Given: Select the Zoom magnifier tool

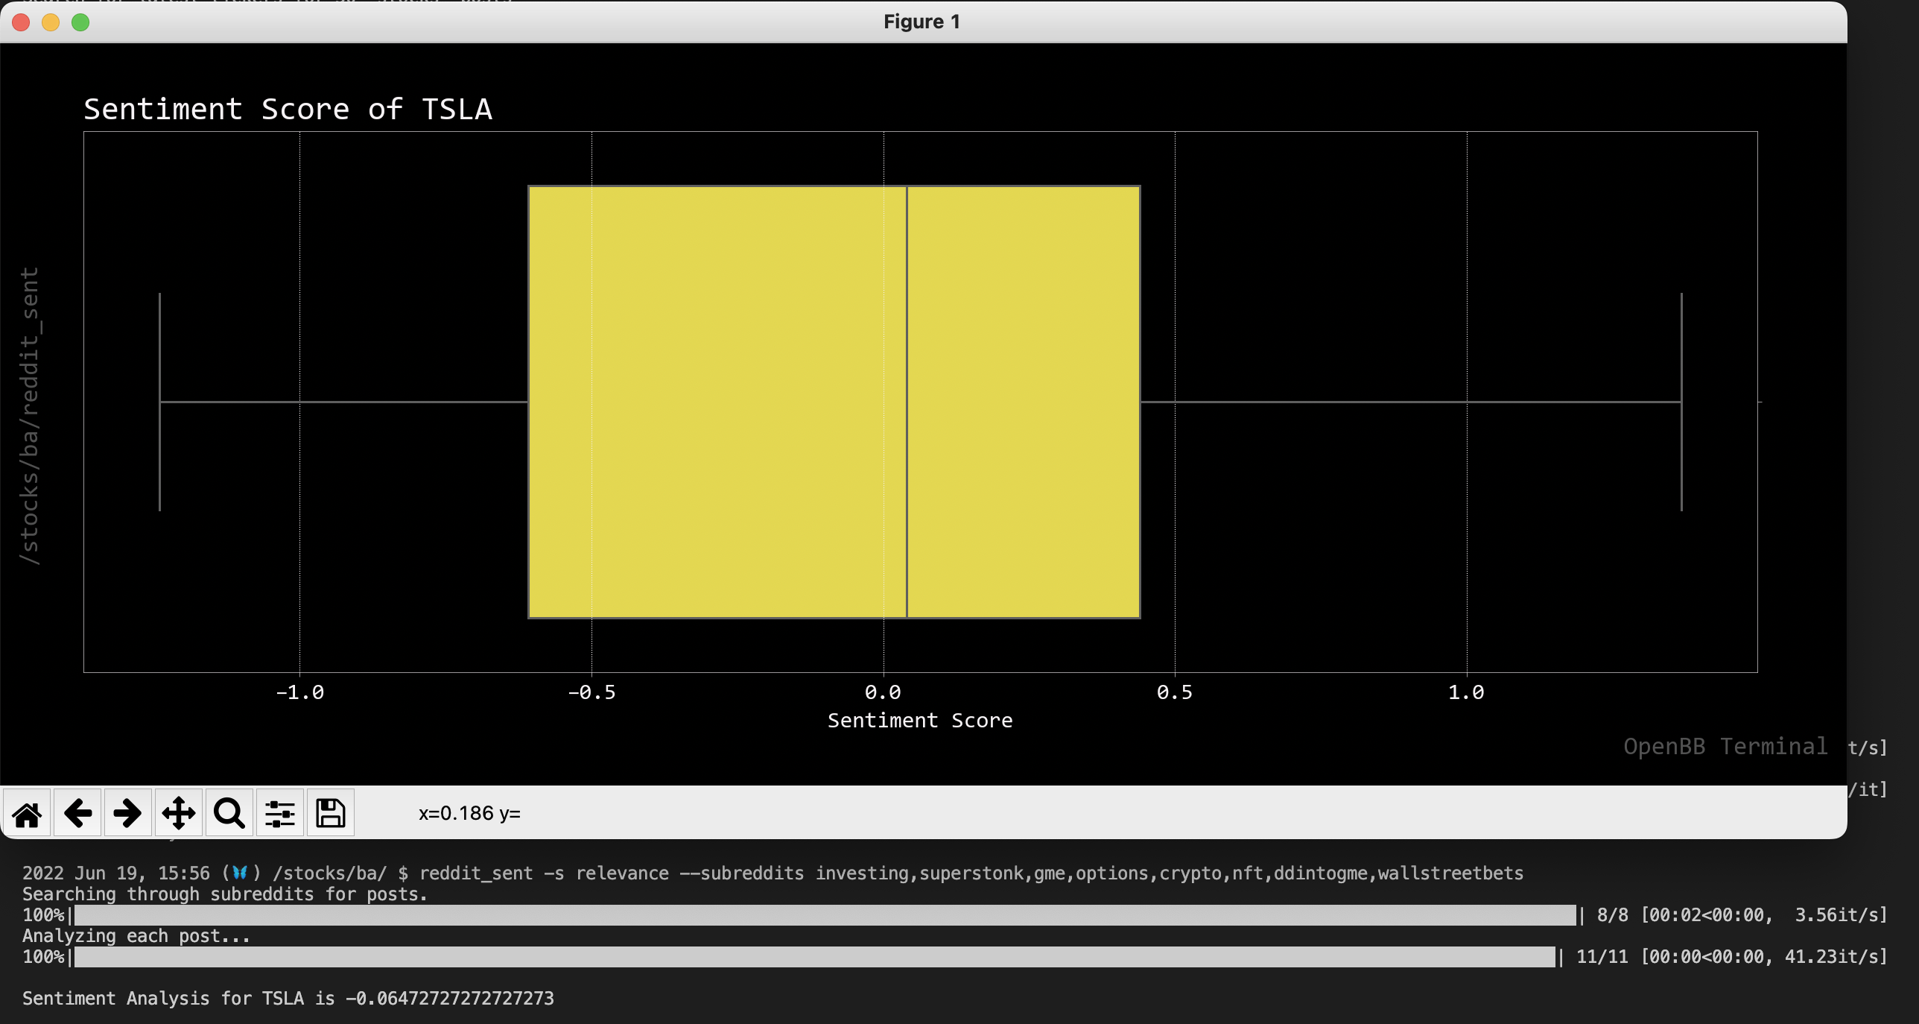Looking at the screenshot, I should pyautogui.click(x=229, y=813).
